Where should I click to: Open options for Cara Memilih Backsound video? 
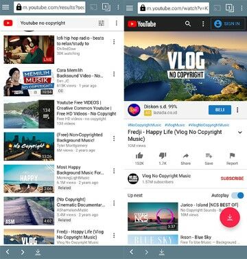click(x=114, y=74)
